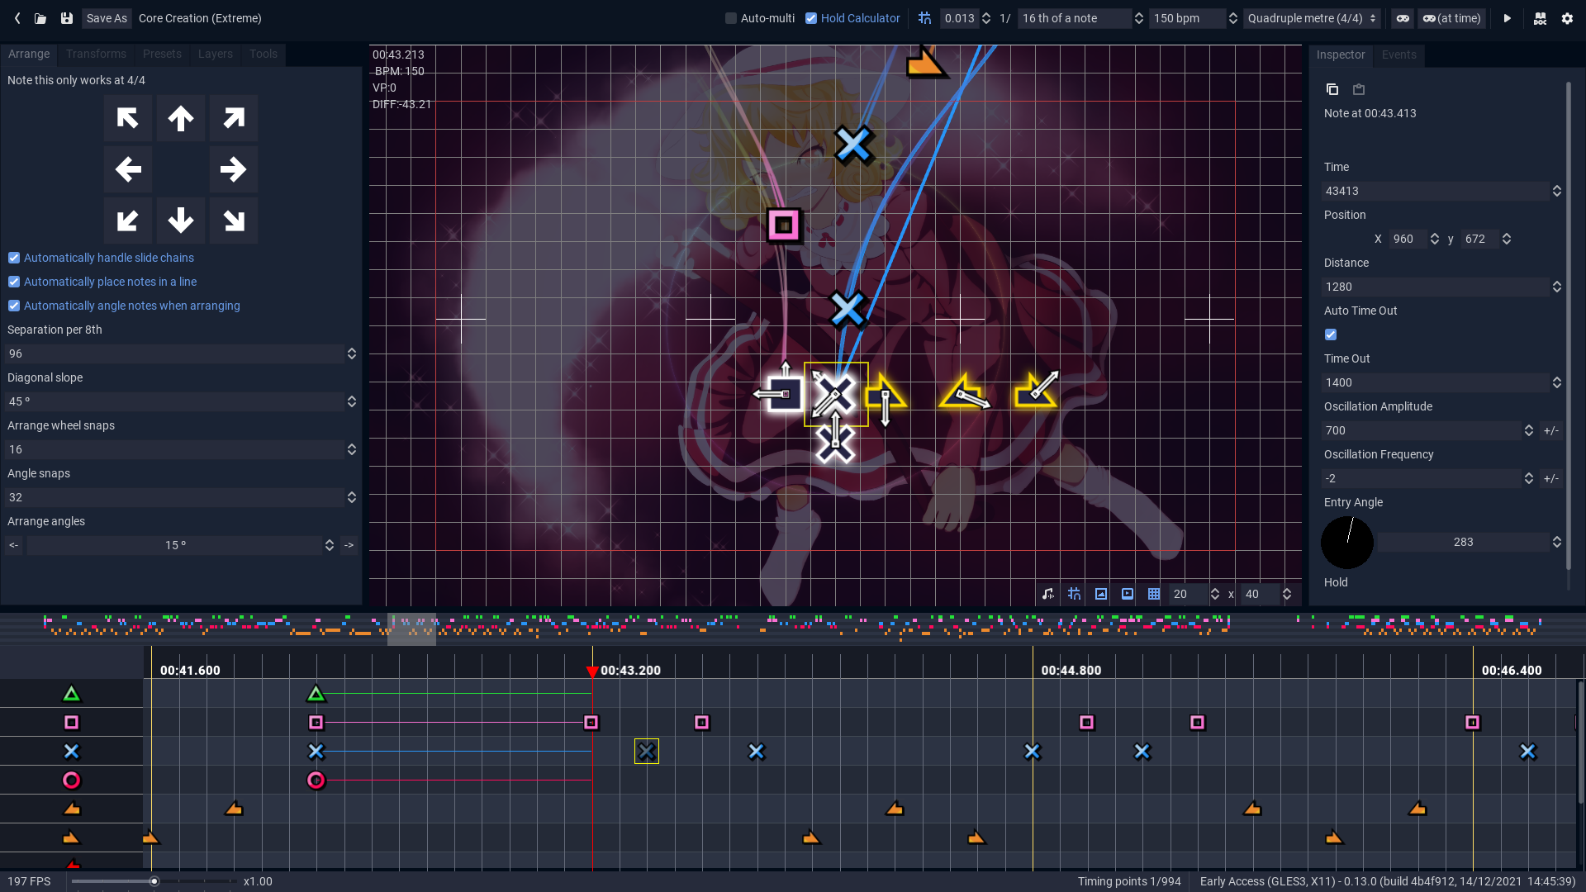Enable the Auto-multi checkbox

click(x=731, y=18)
